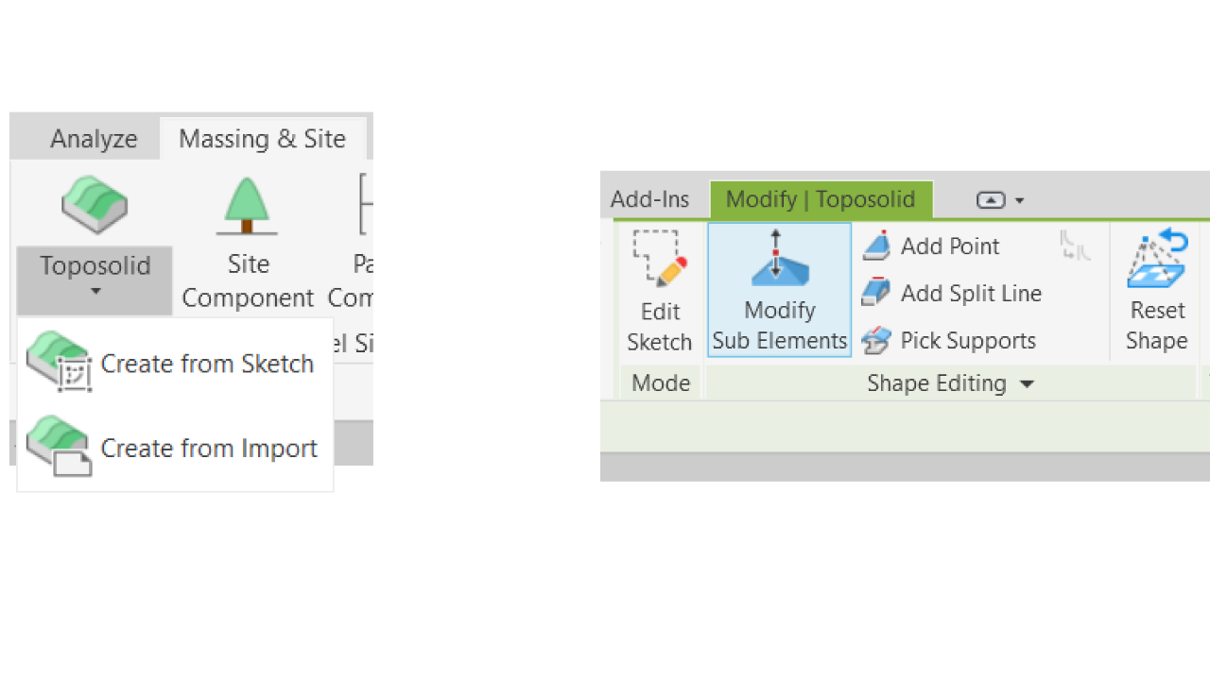
Task: Select the Add Split Line icon
Action: coord(877,293)
